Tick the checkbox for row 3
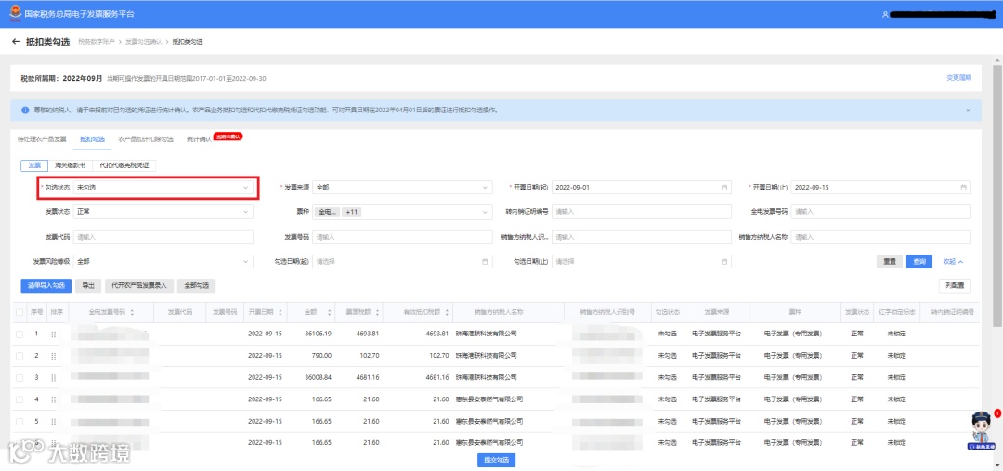The height and width of the screenshot is (471, 1003). pyautogui.click(x=20, y=377)
